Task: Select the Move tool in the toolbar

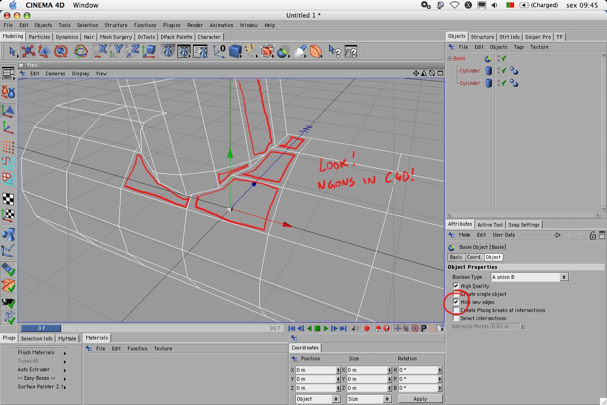Action: [x=28, y=51]
